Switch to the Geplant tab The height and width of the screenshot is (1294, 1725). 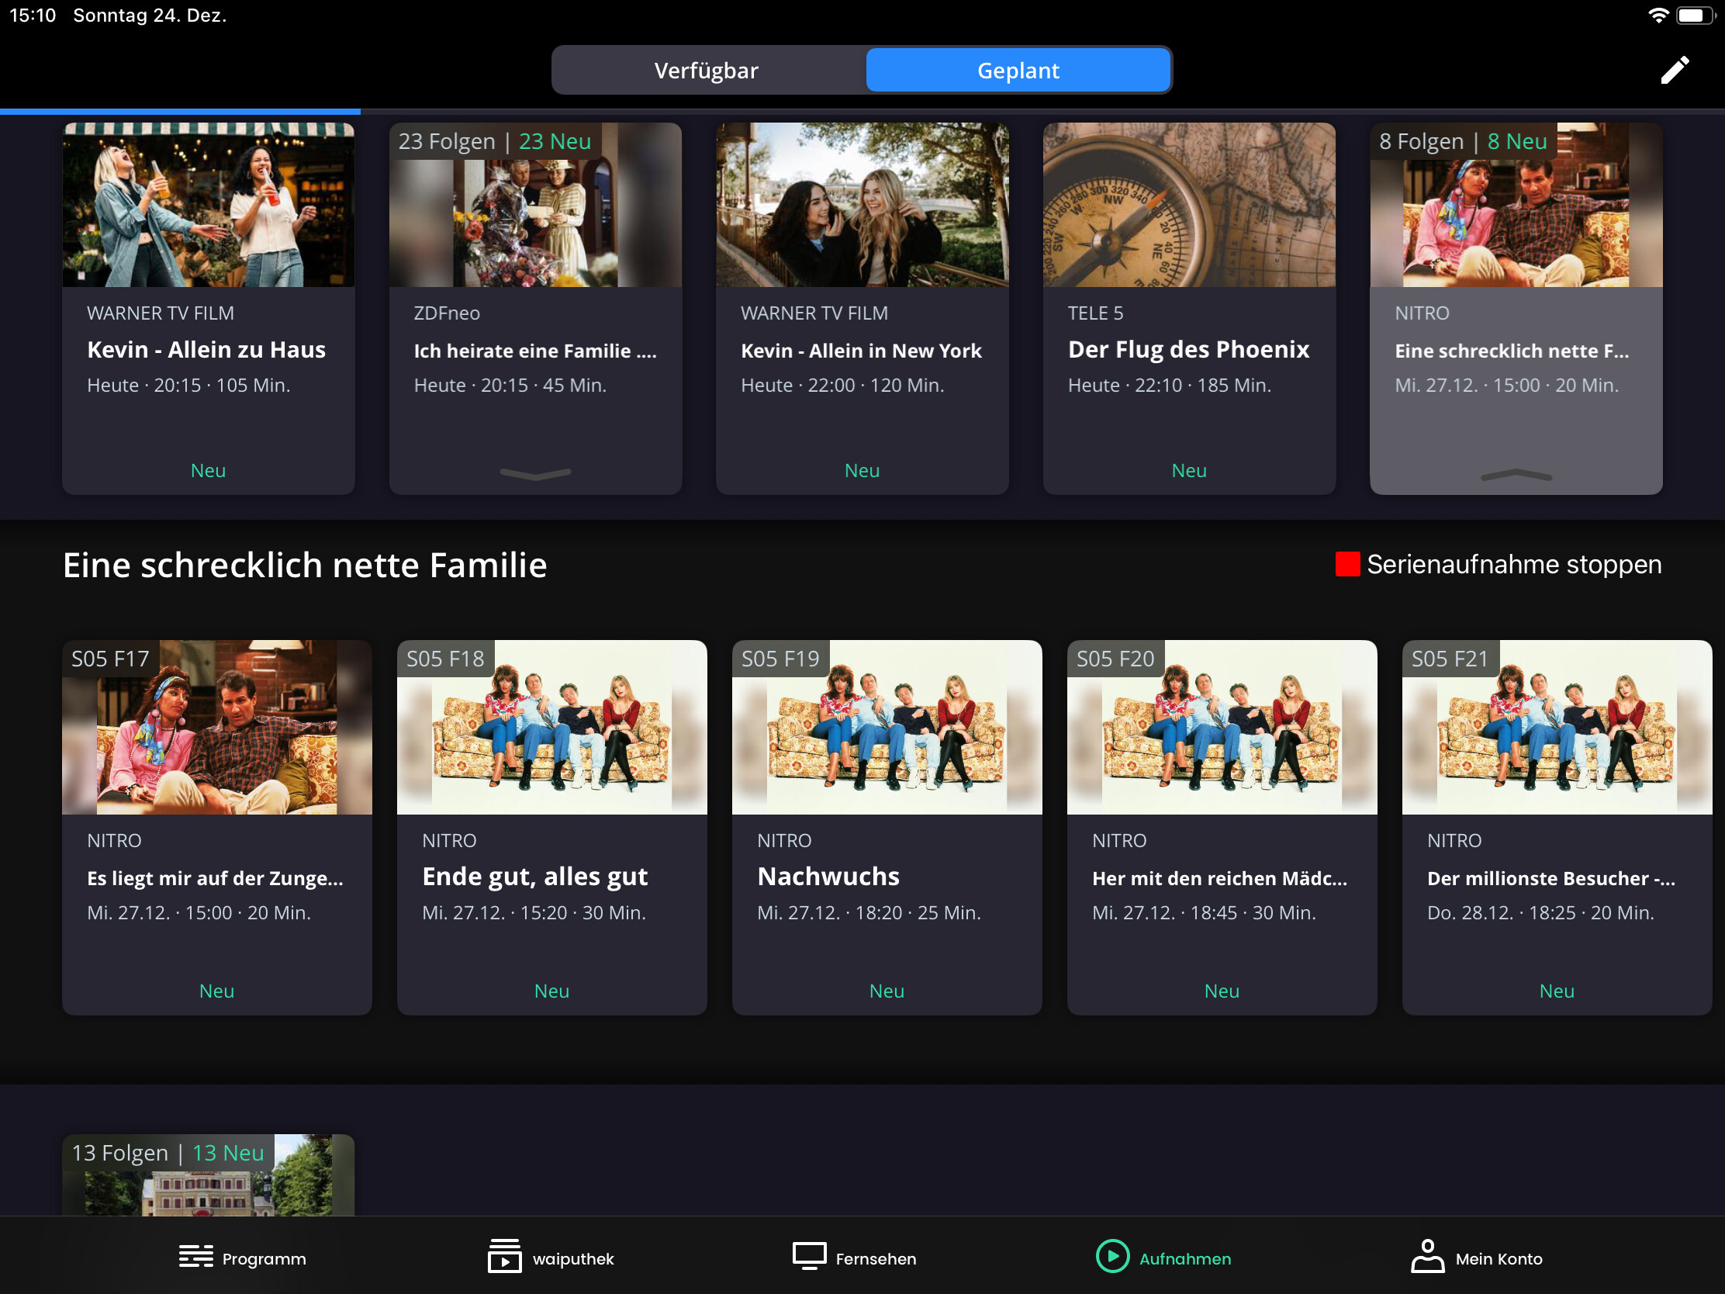click(1018, 70)
